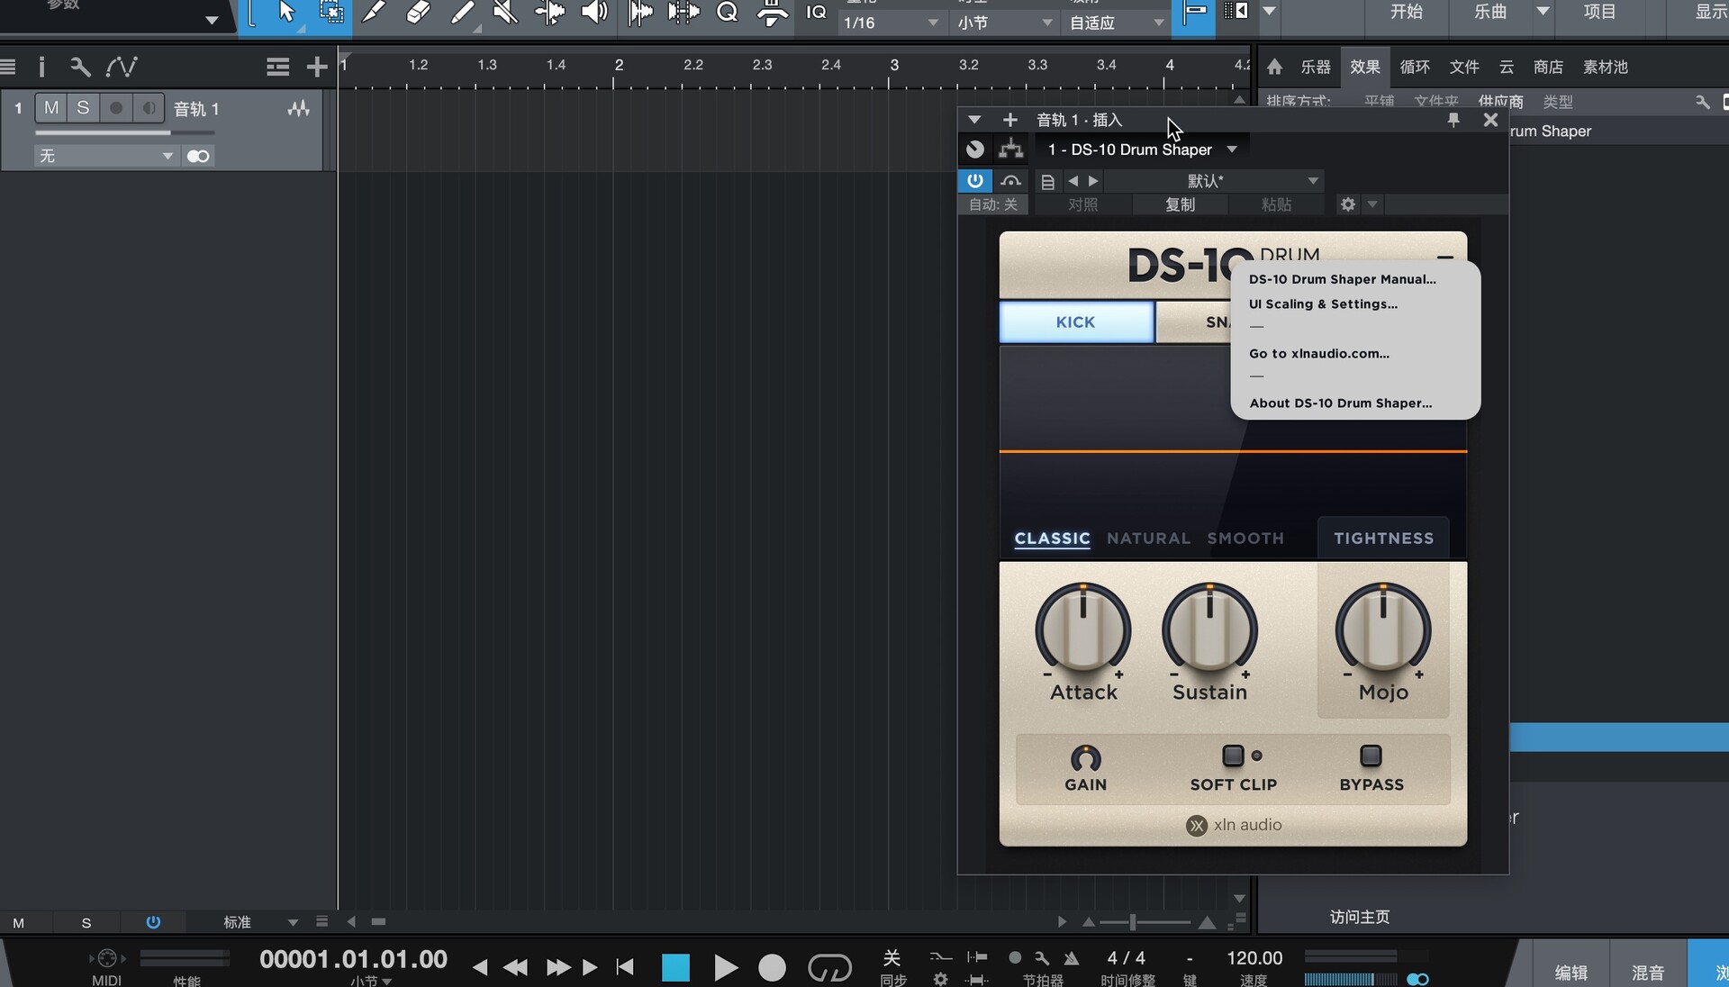Enable the BYPASS switch
Viewport: 1729px width, 987px height.
click(x=1371, y=756)
